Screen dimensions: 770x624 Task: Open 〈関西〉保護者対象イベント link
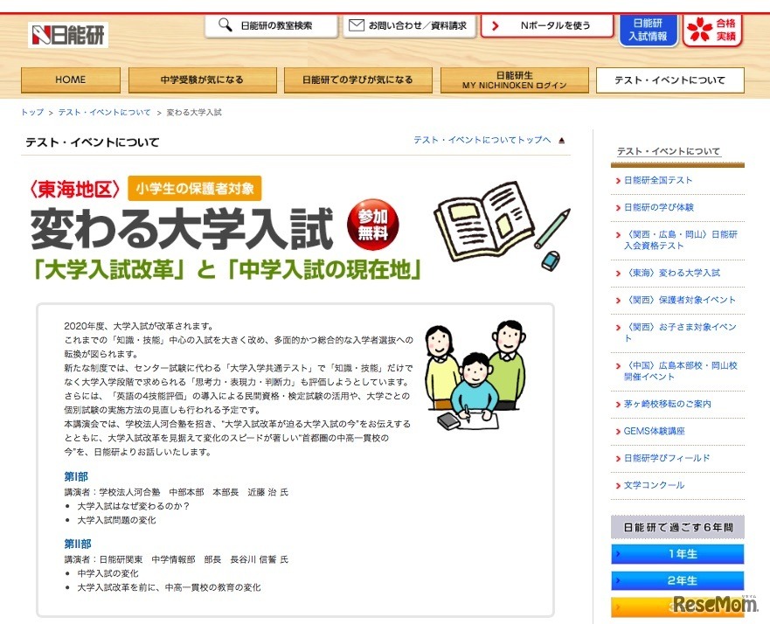680,300
